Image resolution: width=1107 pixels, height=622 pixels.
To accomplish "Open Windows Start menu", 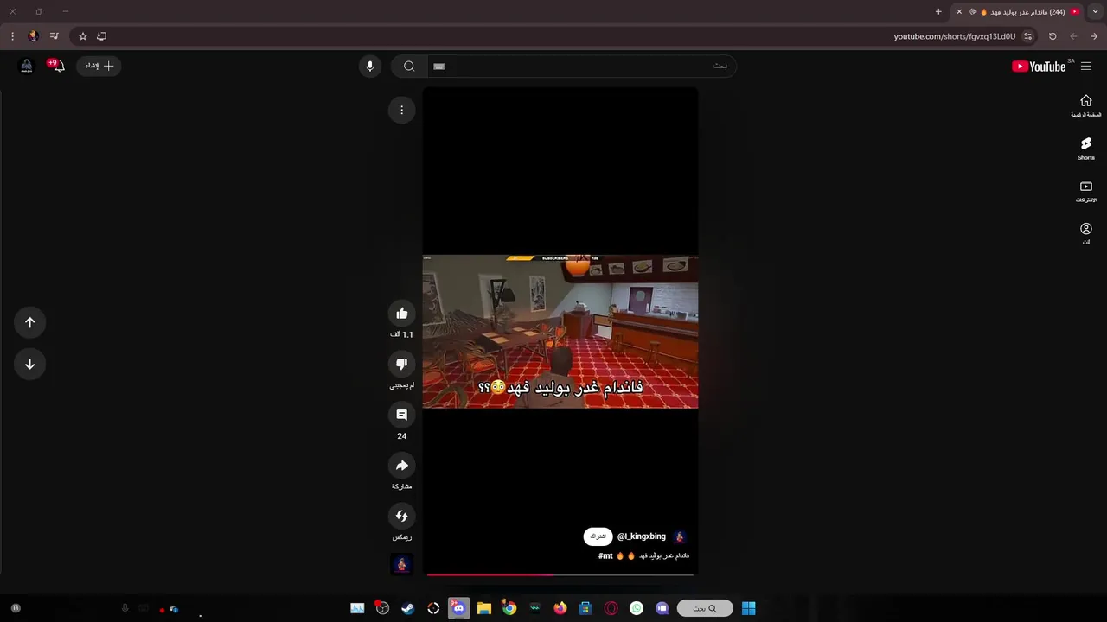I will point(749,608).
